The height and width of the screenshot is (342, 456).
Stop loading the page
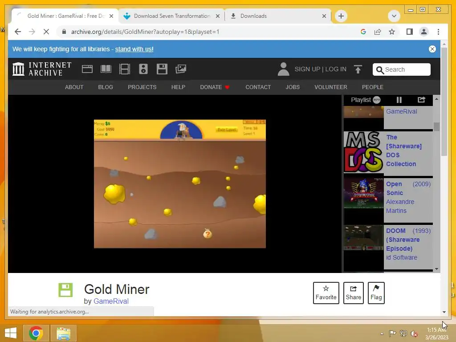coord(46,32)
